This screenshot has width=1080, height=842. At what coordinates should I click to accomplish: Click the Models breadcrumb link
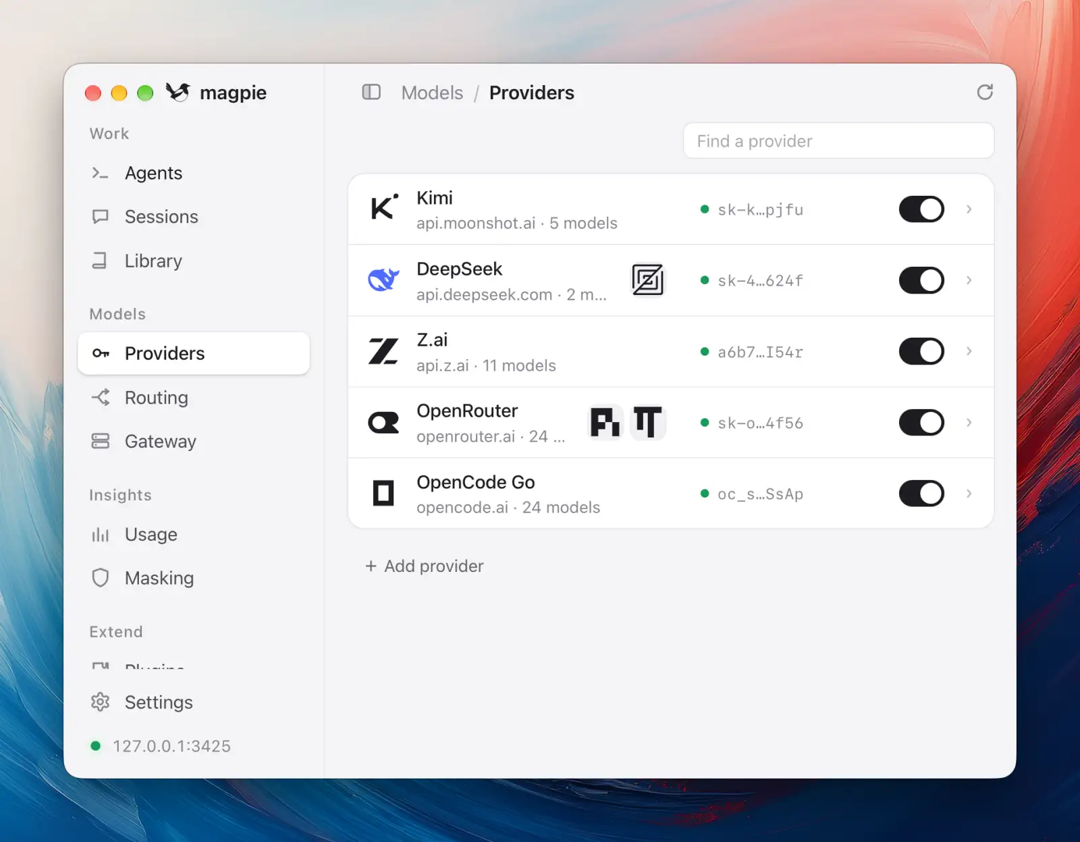(432, 93)
